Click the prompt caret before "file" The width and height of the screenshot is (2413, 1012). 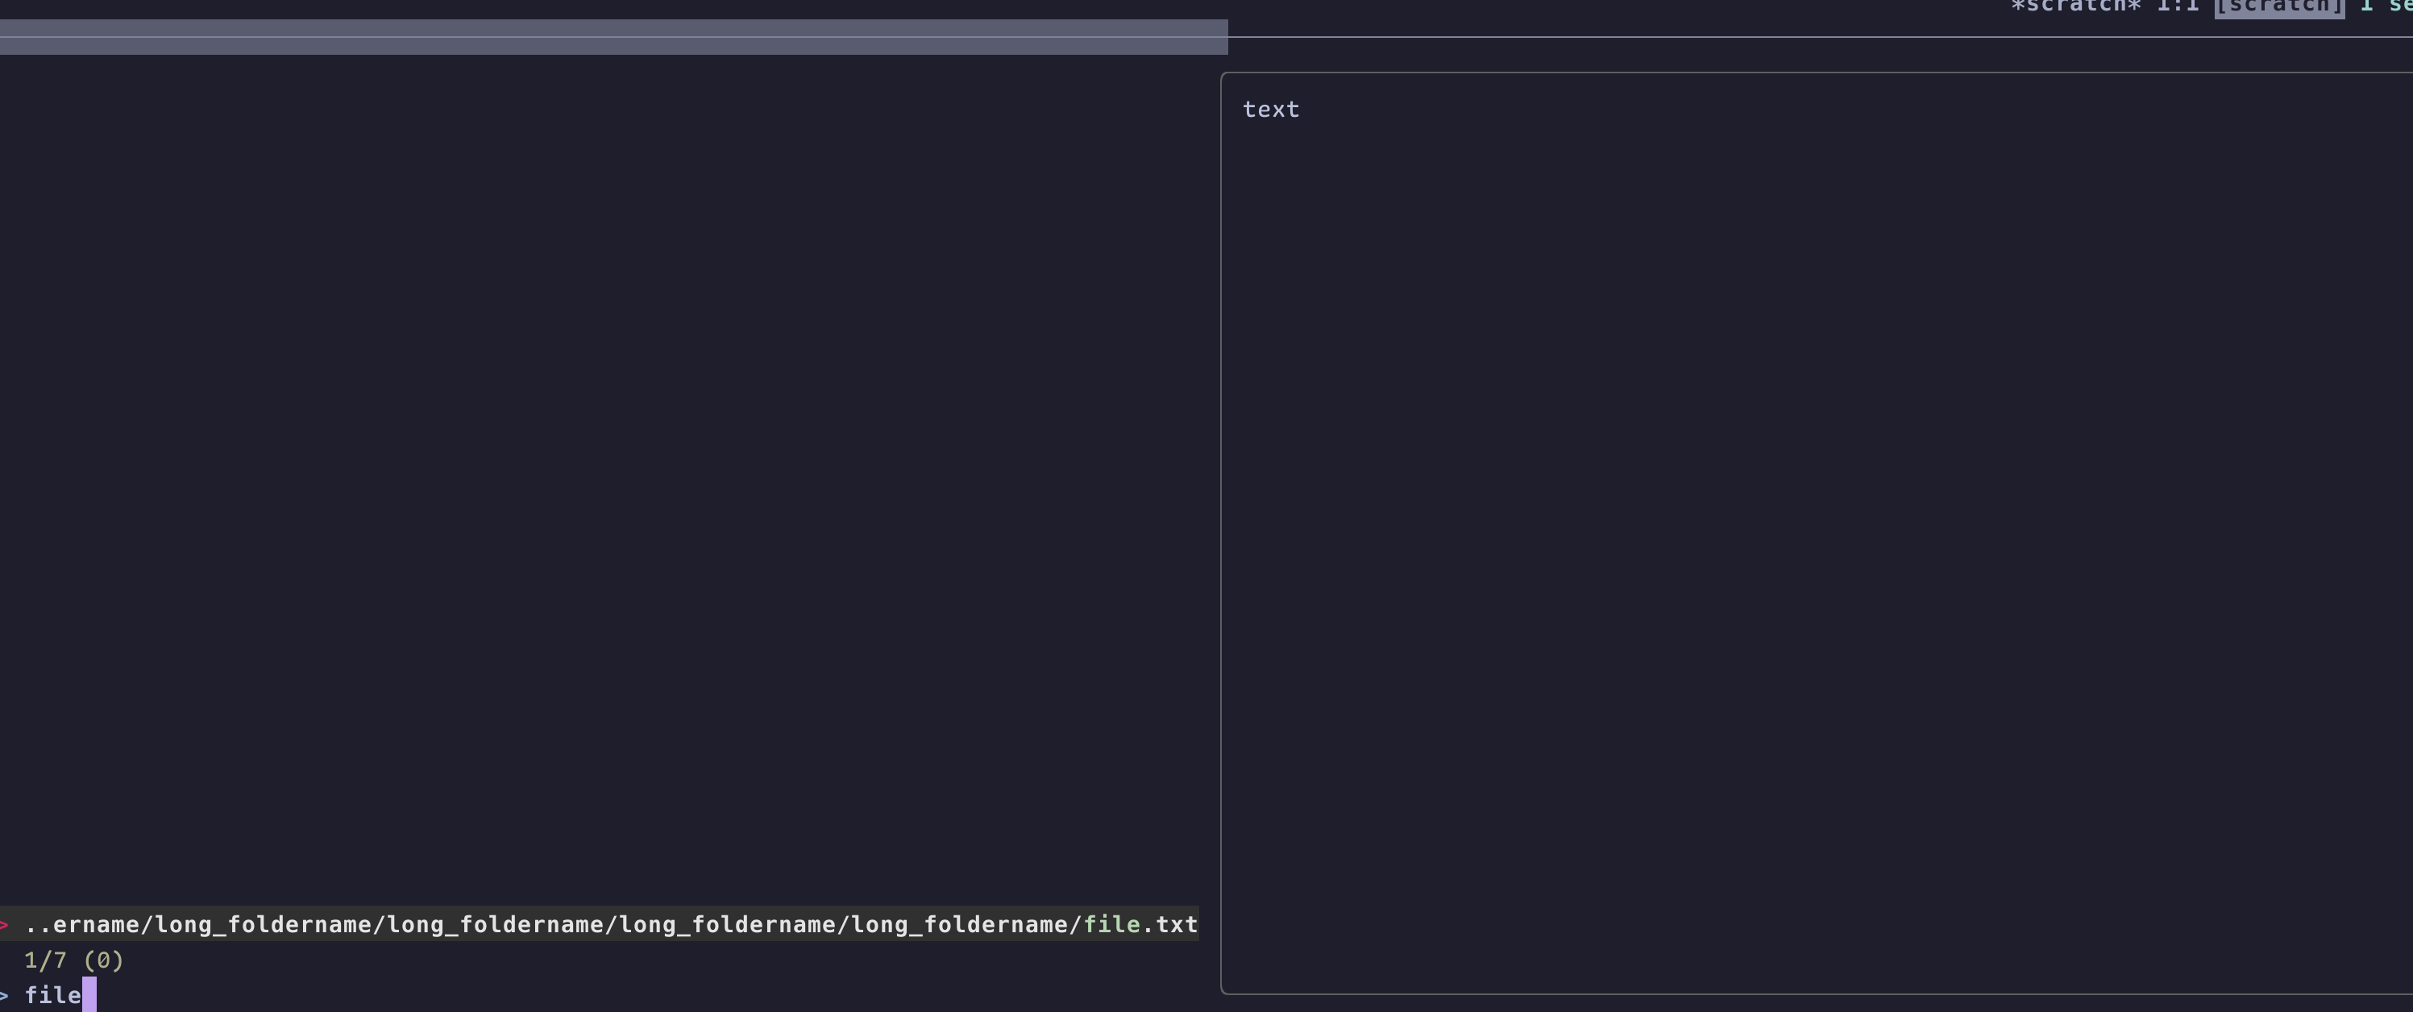click(5, 995)
